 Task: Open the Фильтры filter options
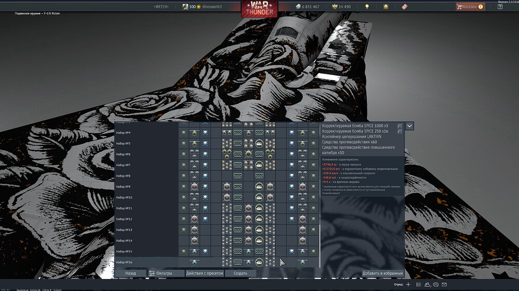166,273
